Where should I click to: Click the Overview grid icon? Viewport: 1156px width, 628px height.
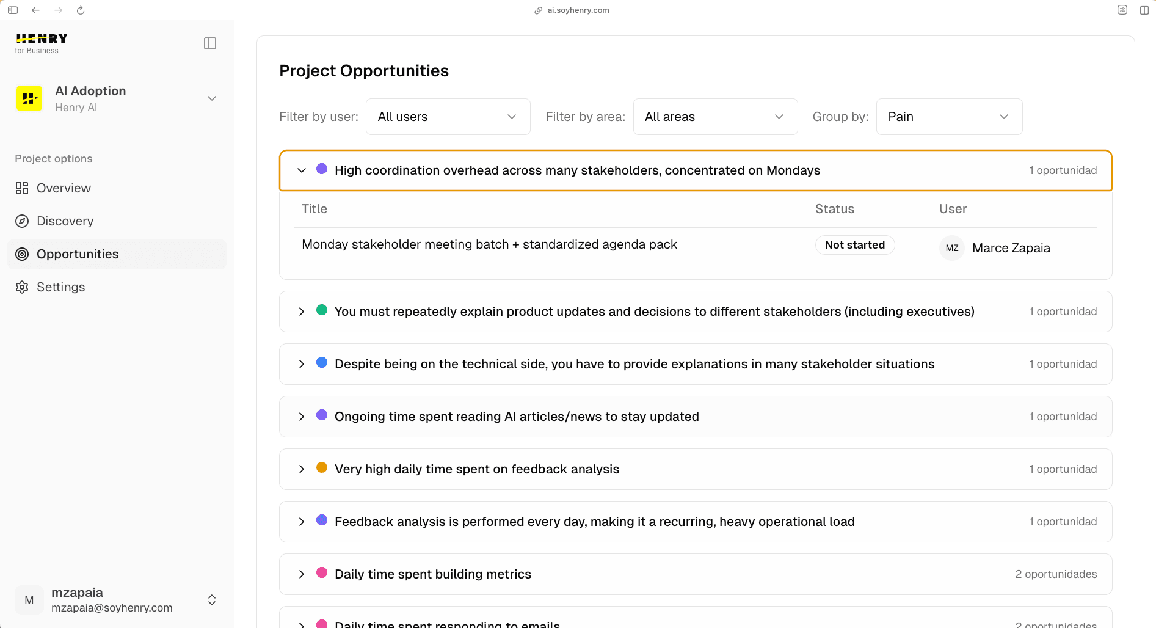[22, 188]
